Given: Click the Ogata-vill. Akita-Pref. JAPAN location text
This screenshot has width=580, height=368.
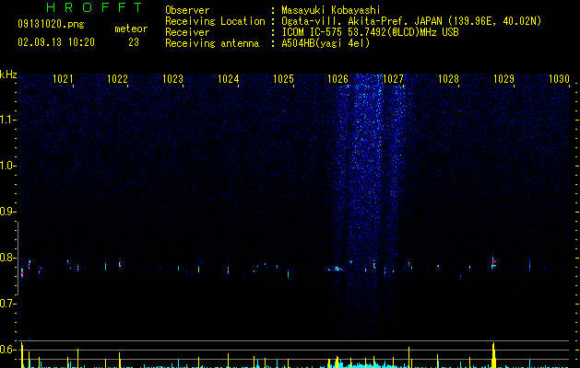Looking at the screenshot, I should point(411,21).
